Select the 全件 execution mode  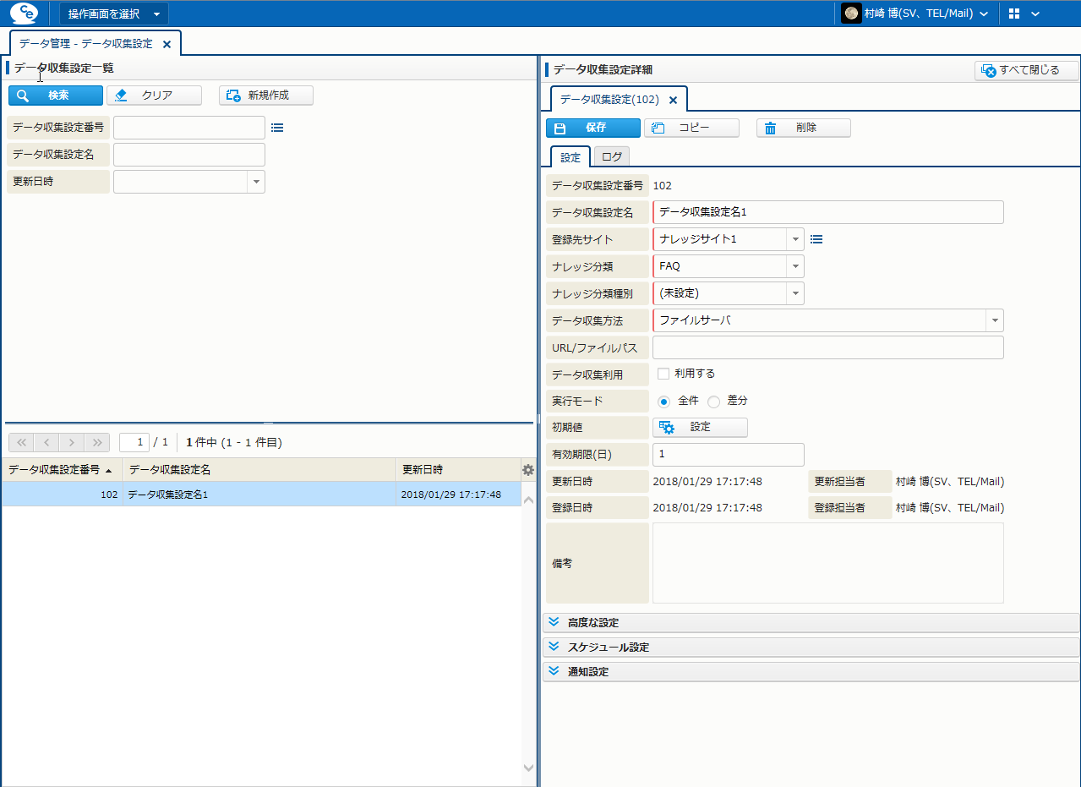(x=663, y=402)
